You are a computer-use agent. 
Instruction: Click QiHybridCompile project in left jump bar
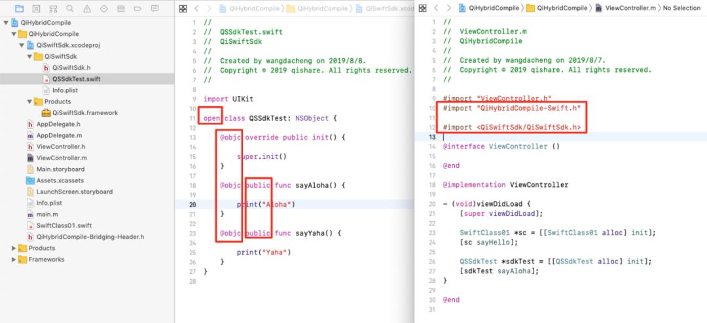coord(250,8)
